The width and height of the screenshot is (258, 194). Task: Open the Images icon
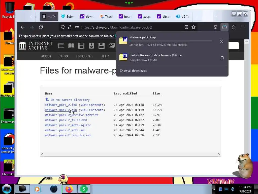coord(112,46)
